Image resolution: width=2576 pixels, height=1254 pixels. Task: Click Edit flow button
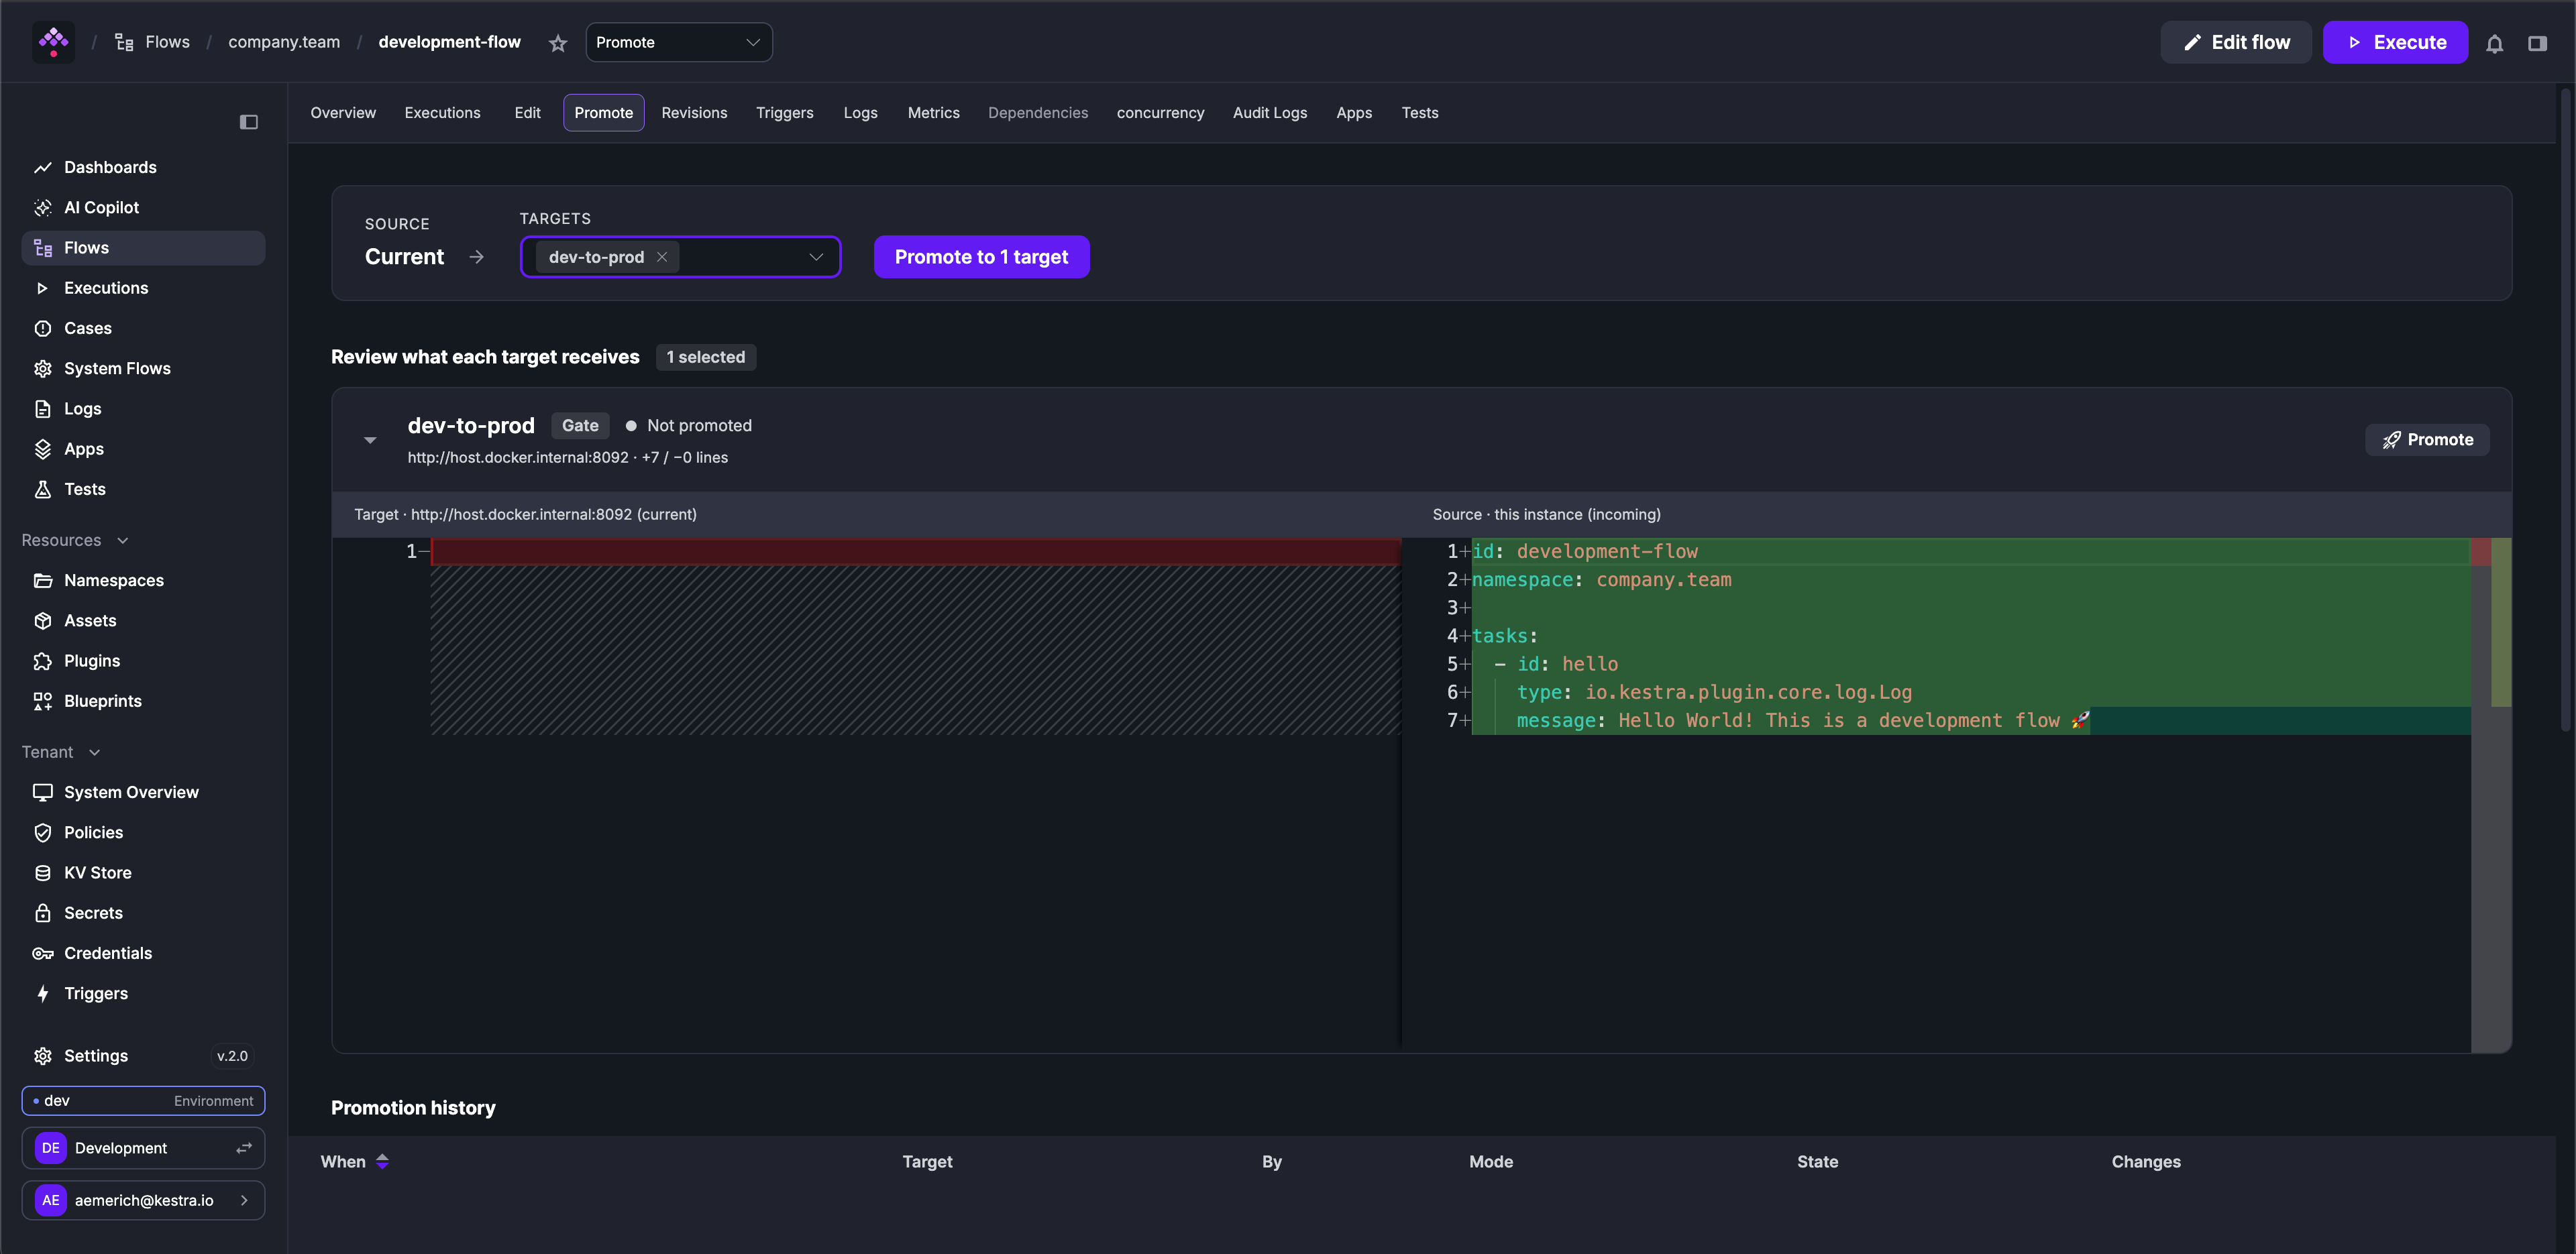tap(2235, 42)
